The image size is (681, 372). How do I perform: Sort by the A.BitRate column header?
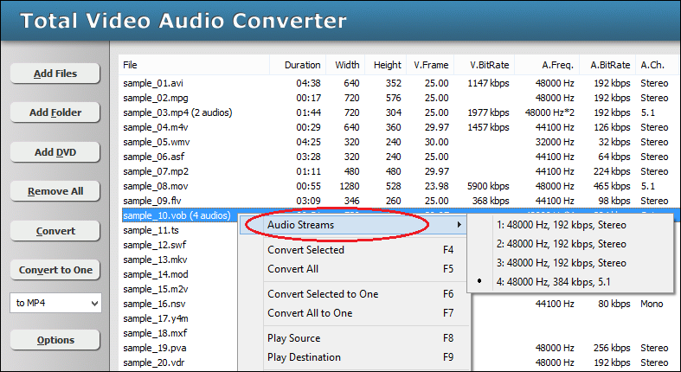coord(607,65)
